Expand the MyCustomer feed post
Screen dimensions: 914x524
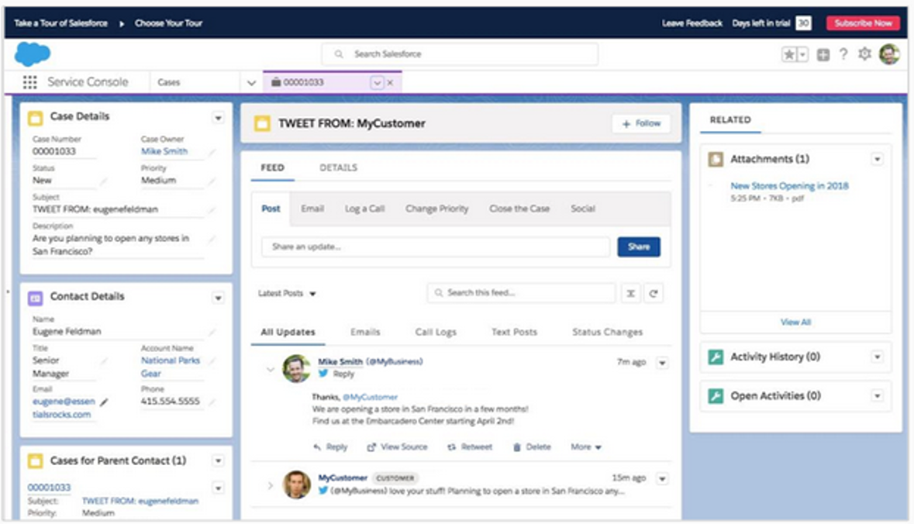point(271,485)
